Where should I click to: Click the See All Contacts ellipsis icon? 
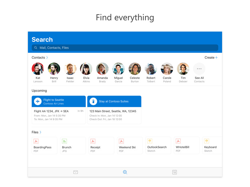pyautogui.click(x=199, y=69)
